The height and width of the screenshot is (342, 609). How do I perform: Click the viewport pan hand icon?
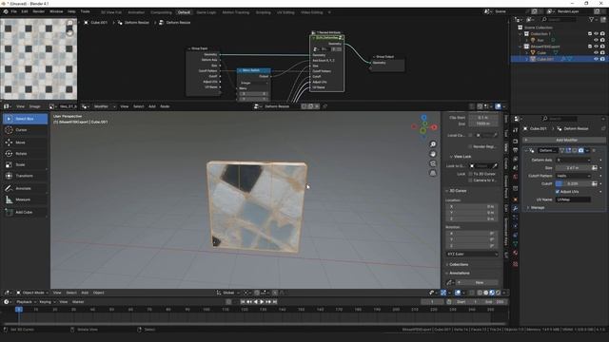(433, 154)
